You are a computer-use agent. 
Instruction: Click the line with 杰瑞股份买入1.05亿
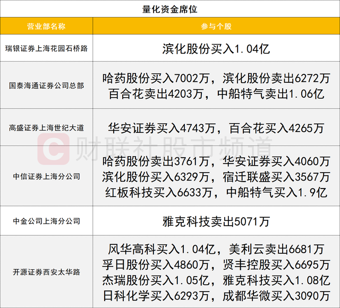coord(216,280)
